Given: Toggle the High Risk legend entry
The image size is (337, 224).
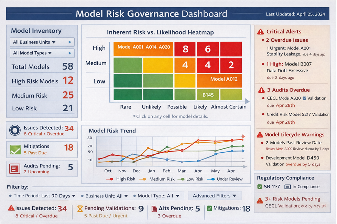Looking at the screenshot, I should click(121, 179).
